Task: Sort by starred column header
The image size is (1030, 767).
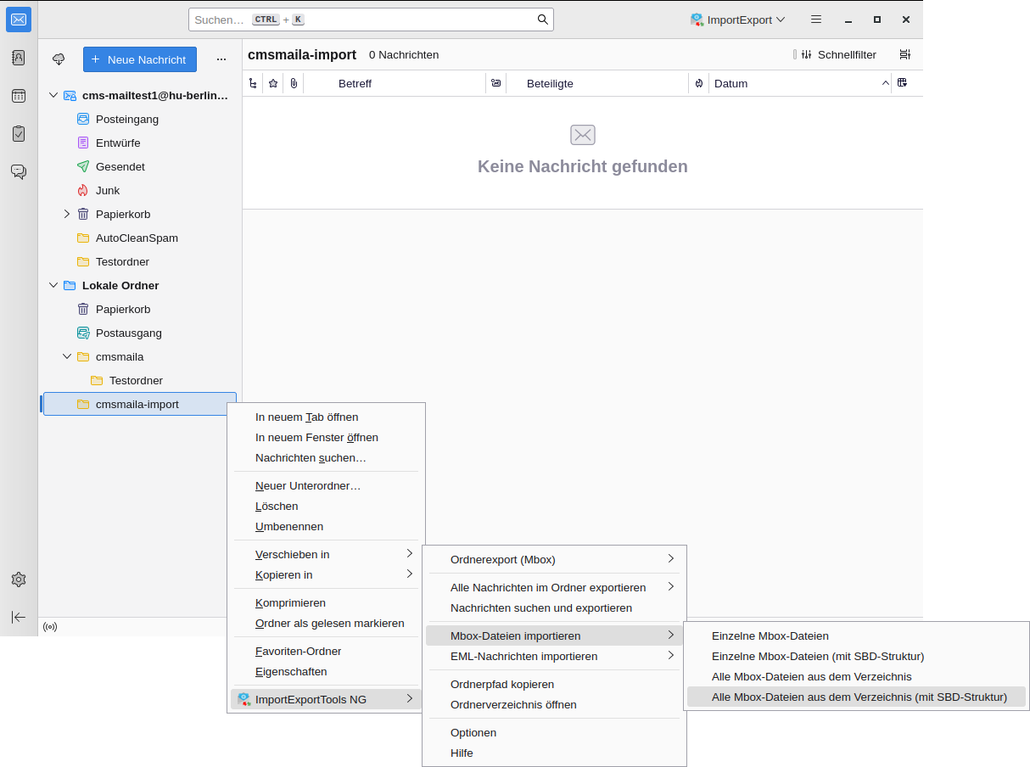Action: point(273,83)
